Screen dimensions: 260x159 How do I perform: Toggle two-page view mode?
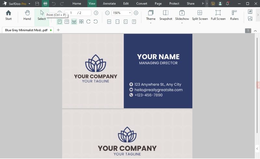click(67, 21)
